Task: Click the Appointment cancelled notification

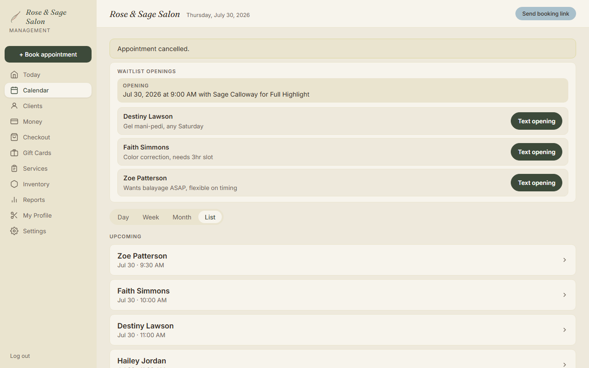Action: coord(343,49)
